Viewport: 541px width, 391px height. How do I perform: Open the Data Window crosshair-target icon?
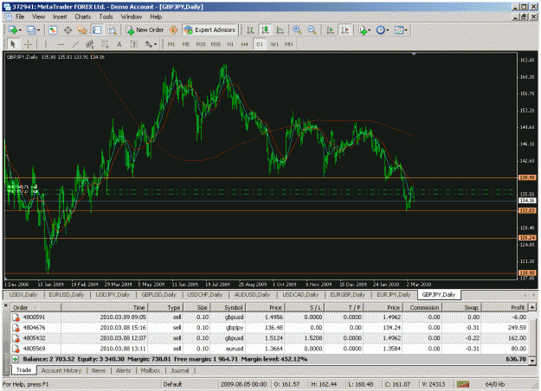[68, 30]
